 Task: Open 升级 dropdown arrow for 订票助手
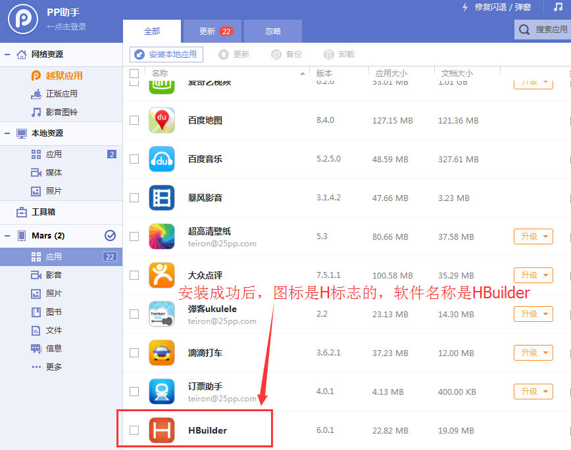pyautogui.click(x=545, y=392)
